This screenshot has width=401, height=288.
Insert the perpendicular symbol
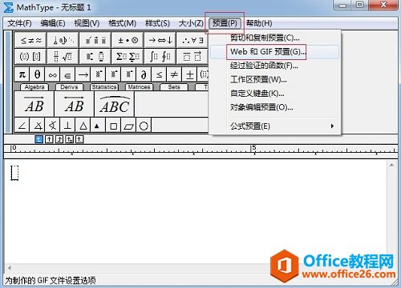68,126
